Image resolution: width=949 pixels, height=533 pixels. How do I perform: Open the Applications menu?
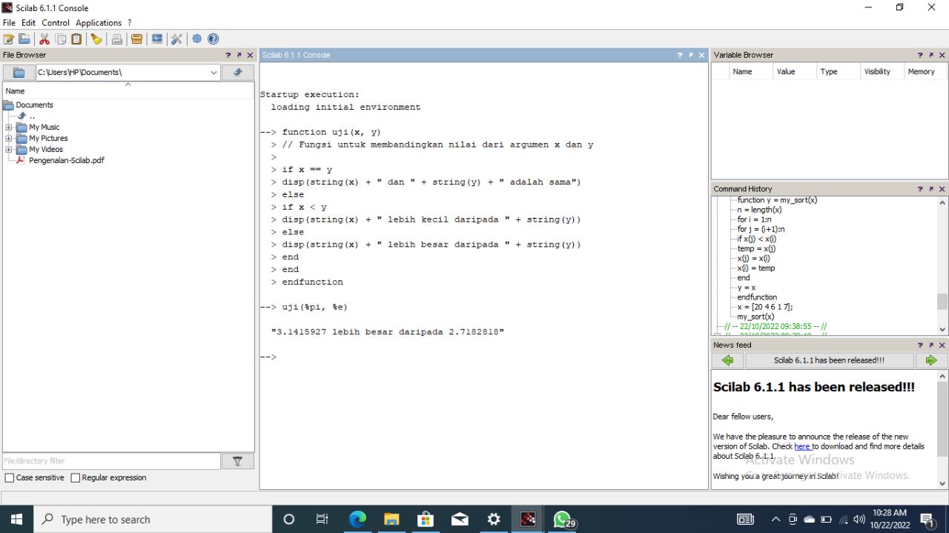[99, 23]
